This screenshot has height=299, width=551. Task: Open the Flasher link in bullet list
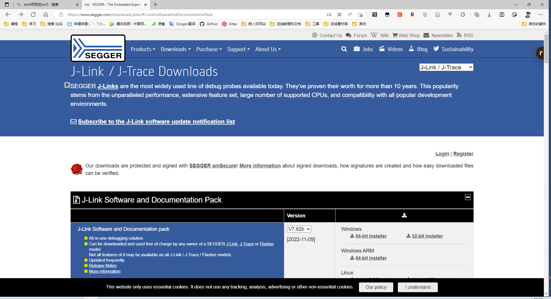pos(267,244)
